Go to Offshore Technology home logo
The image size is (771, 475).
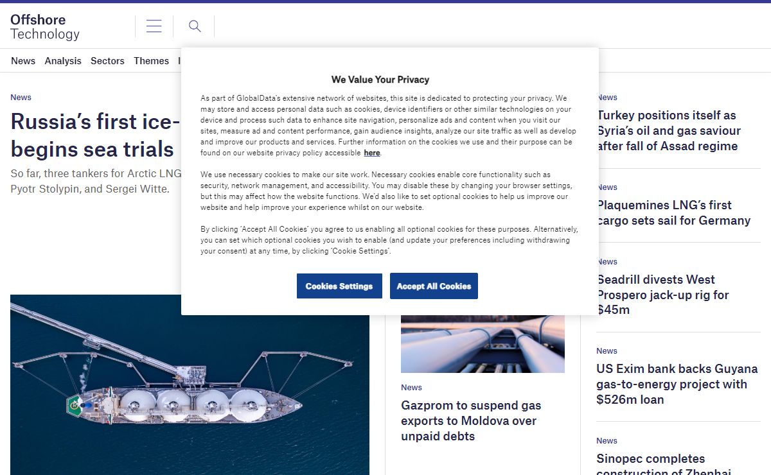coord(45,27)
